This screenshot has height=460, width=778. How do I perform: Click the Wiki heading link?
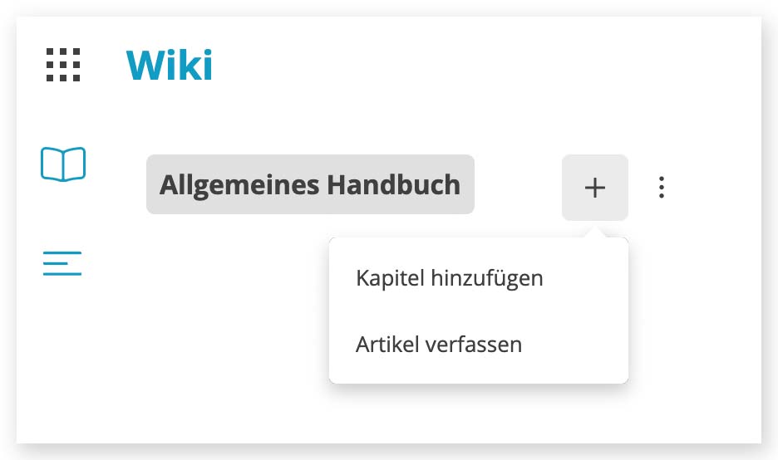170,65
